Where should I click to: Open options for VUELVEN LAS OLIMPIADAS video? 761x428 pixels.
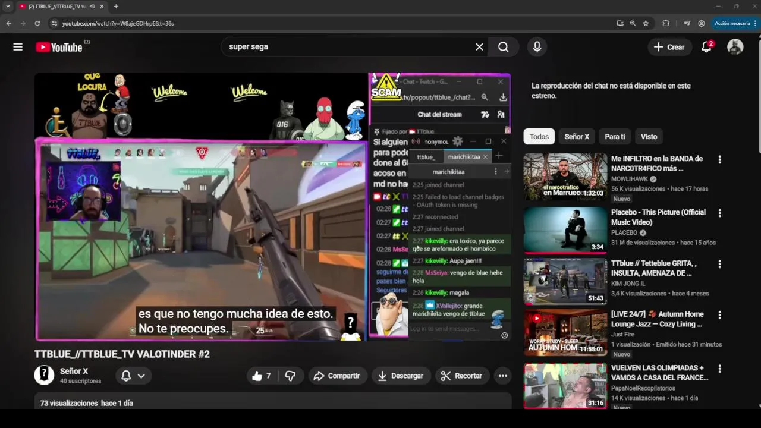[719, 369]
